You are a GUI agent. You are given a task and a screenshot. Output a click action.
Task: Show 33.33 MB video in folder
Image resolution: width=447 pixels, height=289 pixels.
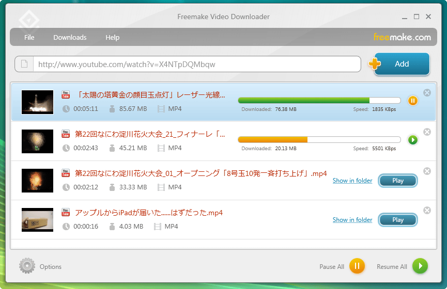coord(352,181)
